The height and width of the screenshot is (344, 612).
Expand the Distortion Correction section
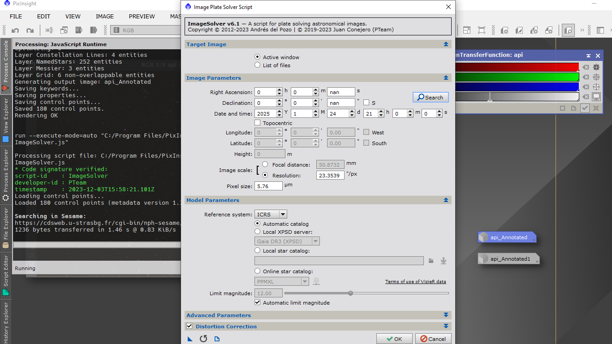pyautogui.click(x=446, y=327)
